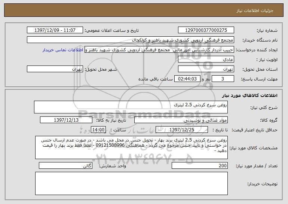This screenshot has height=204, width=288.
Task: Click the label تعداد / مقدار مورد نیاز
Action: tap(257, 166)
